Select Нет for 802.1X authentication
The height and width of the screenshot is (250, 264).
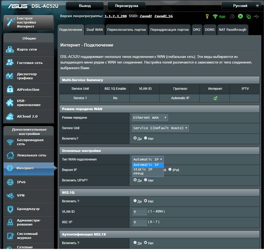146,242
